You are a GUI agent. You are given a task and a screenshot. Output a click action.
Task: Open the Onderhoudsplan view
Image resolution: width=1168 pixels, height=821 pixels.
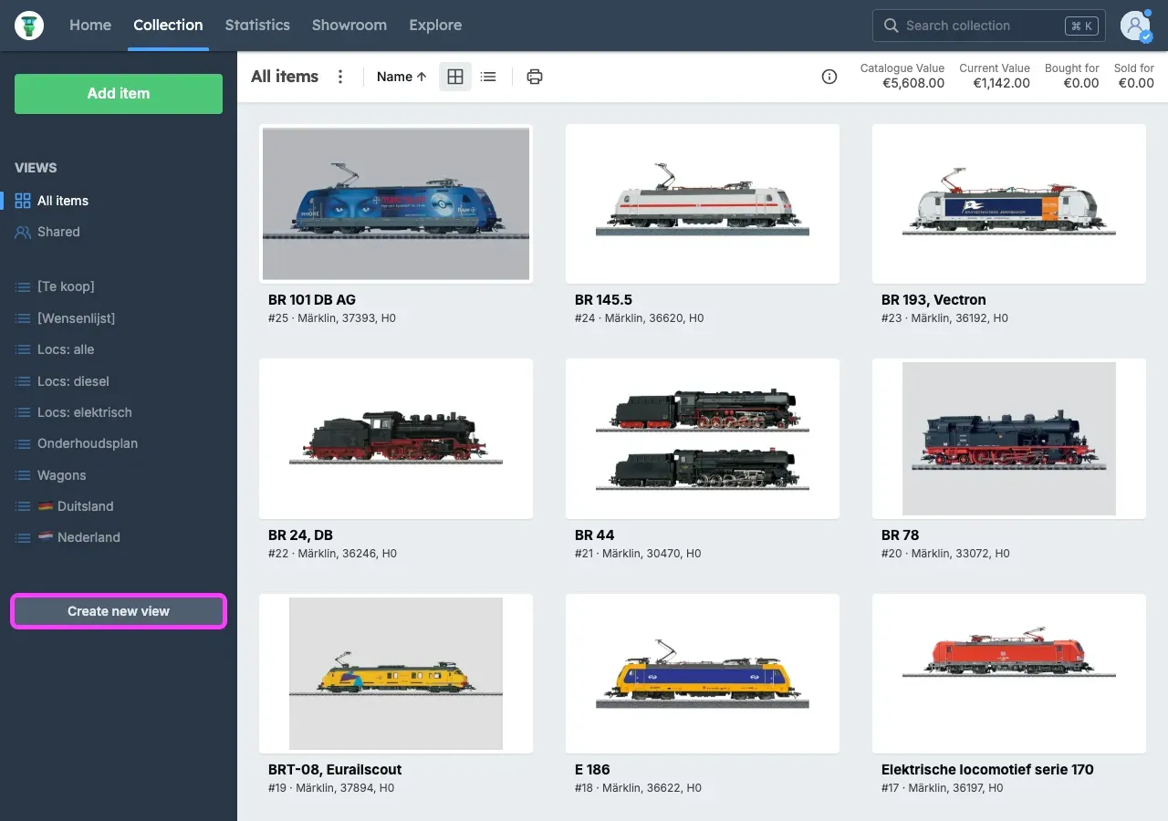pyautogui.click(x=87, y=443)
